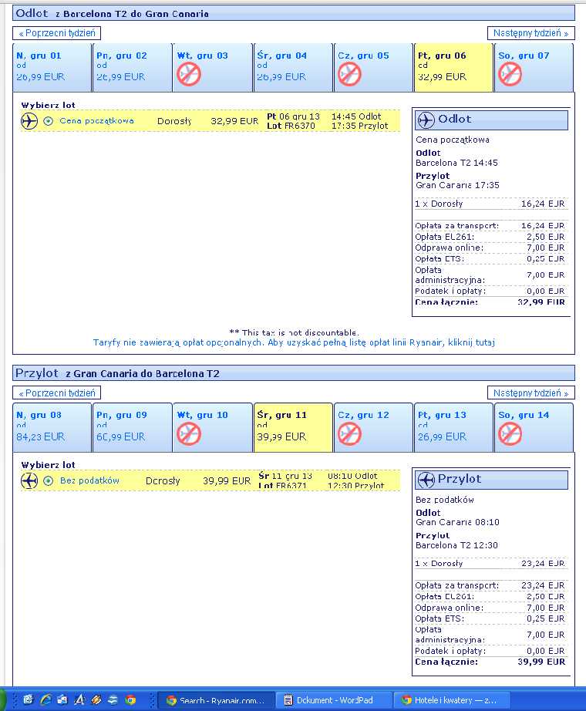Select outbound date N, gru 01
Image resolution: width=586 pixels, height=711 pixels.
pos(52,68)
